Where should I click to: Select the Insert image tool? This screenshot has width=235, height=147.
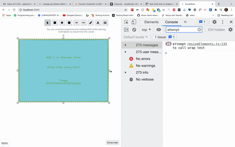[x=105, y=23]
